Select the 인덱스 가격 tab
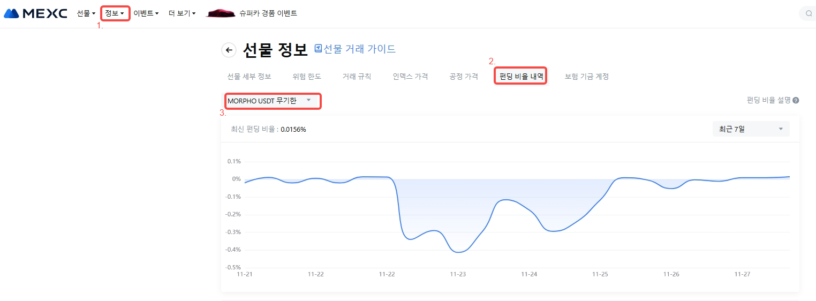This screenshot has width=816, height=301. [410, 77]
